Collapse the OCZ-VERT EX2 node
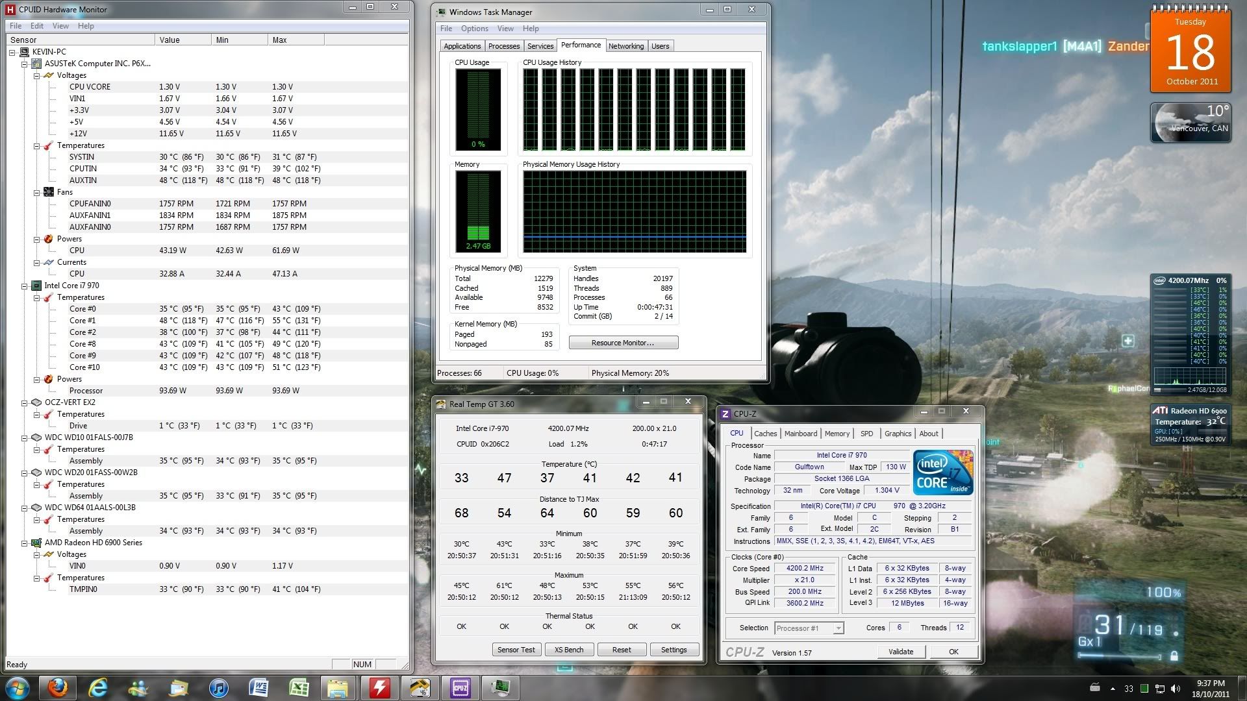This screenshot has width=1247, height=701. (25, 402)
